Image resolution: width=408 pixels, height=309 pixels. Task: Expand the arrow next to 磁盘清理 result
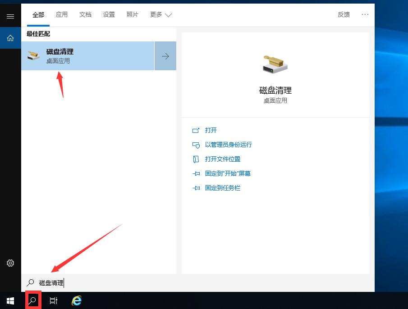point(165,55)
